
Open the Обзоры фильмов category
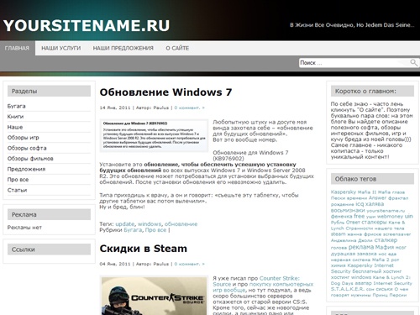pyautogui.click(x=30, y=159)
